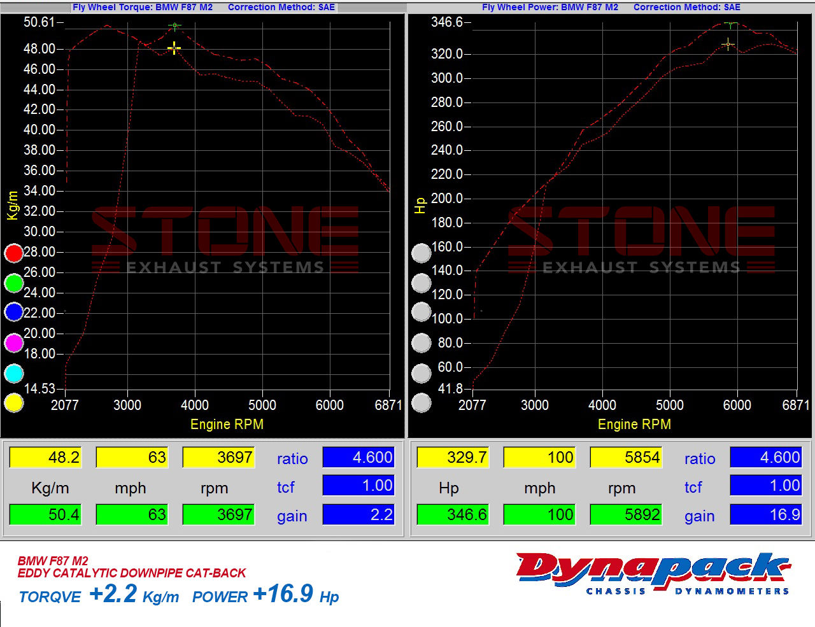Click the gray run circle below 41.8 on power graph
The image size is (815, 627).
(x=422, y=403)
